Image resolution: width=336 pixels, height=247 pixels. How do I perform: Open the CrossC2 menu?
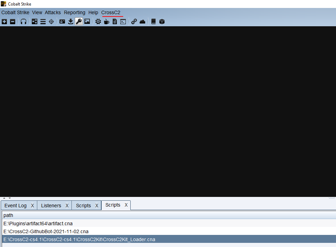click(x=111, y=12)
